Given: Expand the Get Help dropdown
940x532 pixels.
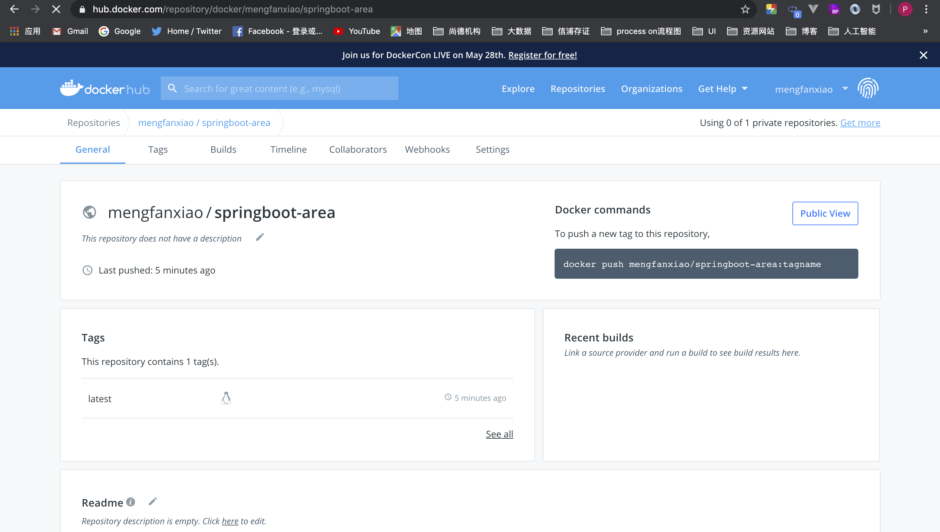Looking at the screenshot, I should (723, 89).
